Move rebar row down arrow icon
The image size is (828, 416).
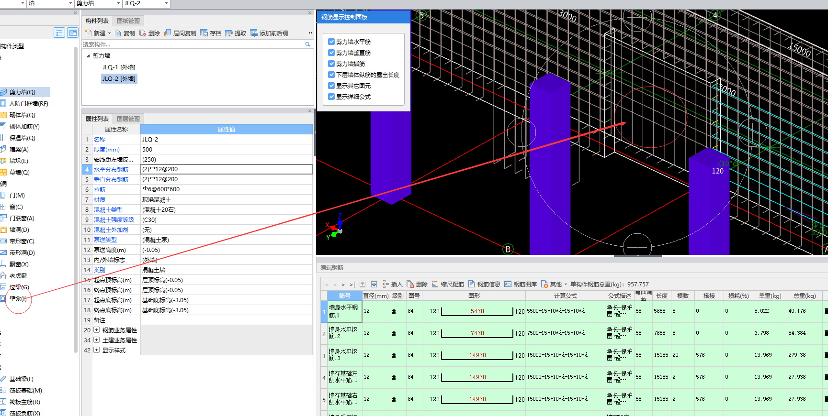click(374, 284)
